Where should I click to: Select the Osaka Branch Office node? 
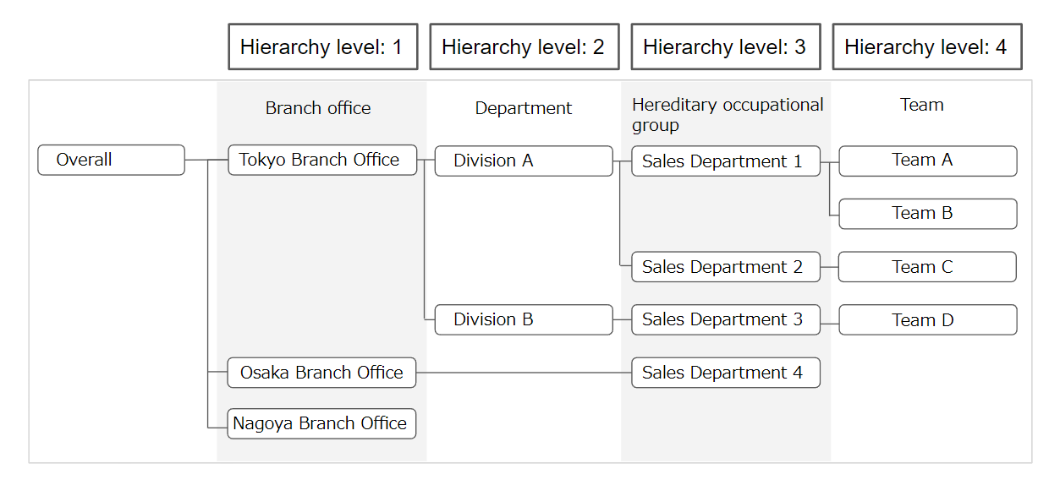[x=321, y=373]
